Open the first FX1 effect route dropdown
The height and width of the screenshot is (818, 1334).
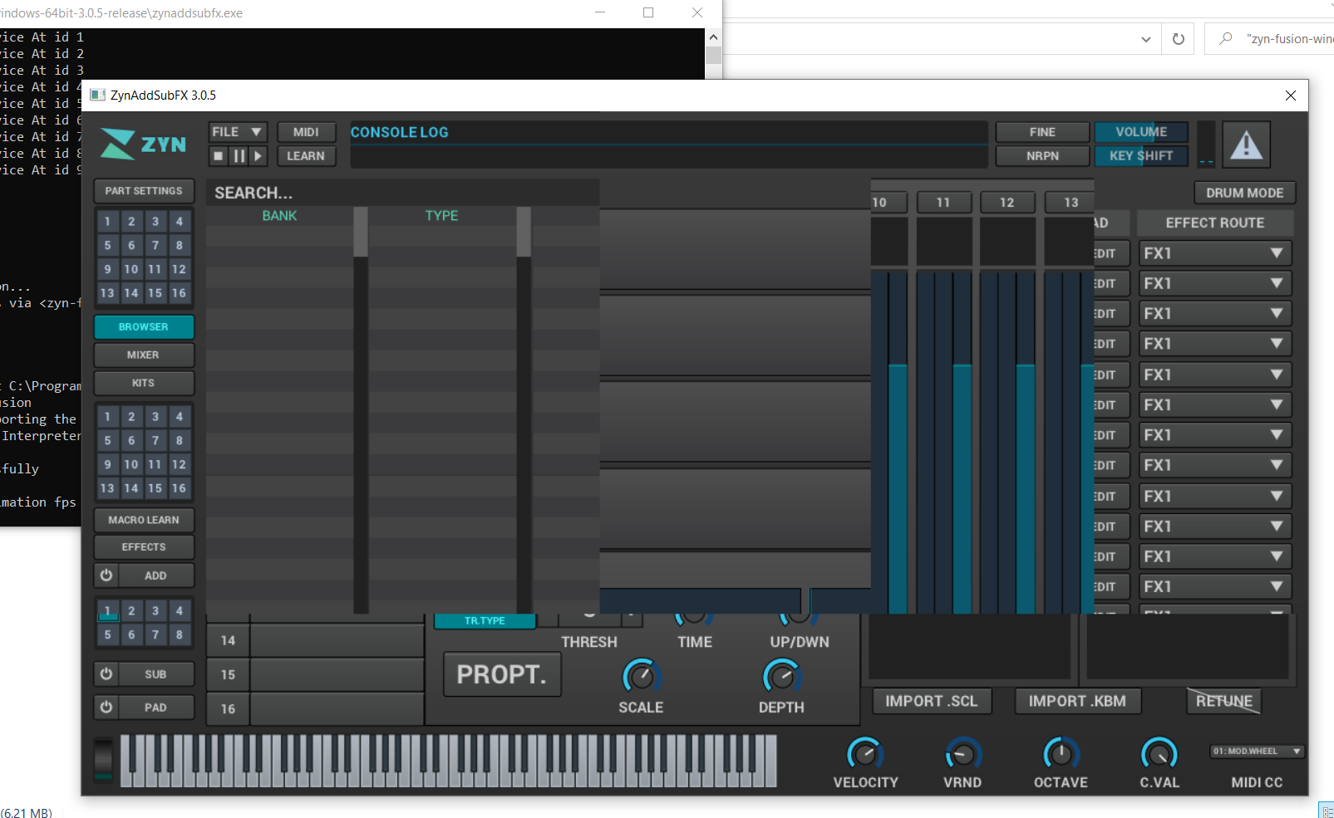[1214, 253]
